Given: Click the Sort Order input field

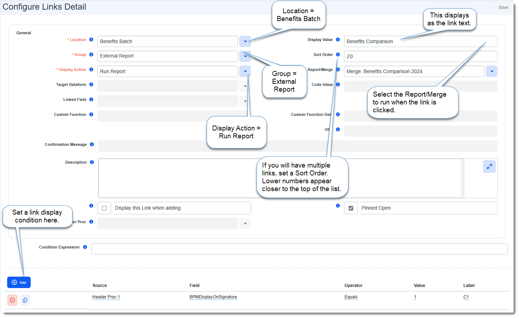Looking at the screenshot, I should (420, 56).
